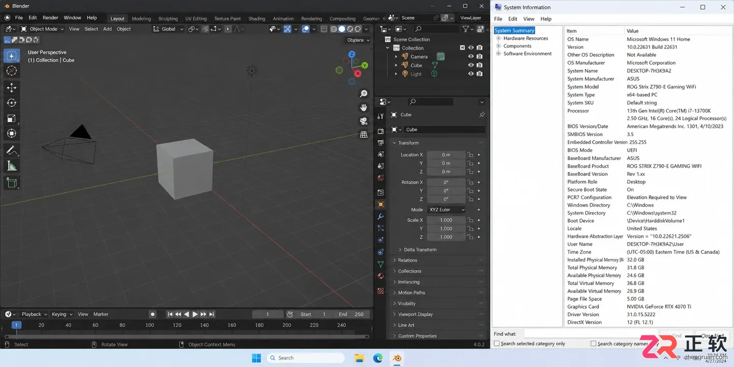Hide the Cube object with its eye icon

point(471,65)
